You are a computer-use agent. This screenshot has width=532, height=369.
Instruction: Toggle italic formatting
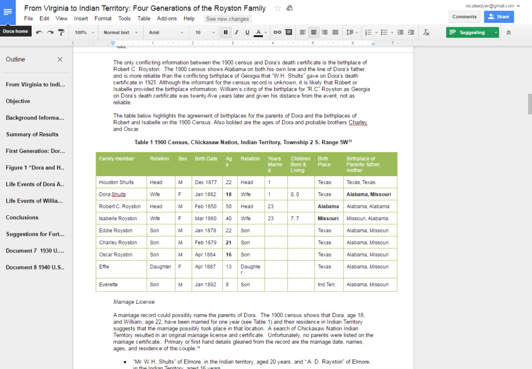(x=236, y=33)
